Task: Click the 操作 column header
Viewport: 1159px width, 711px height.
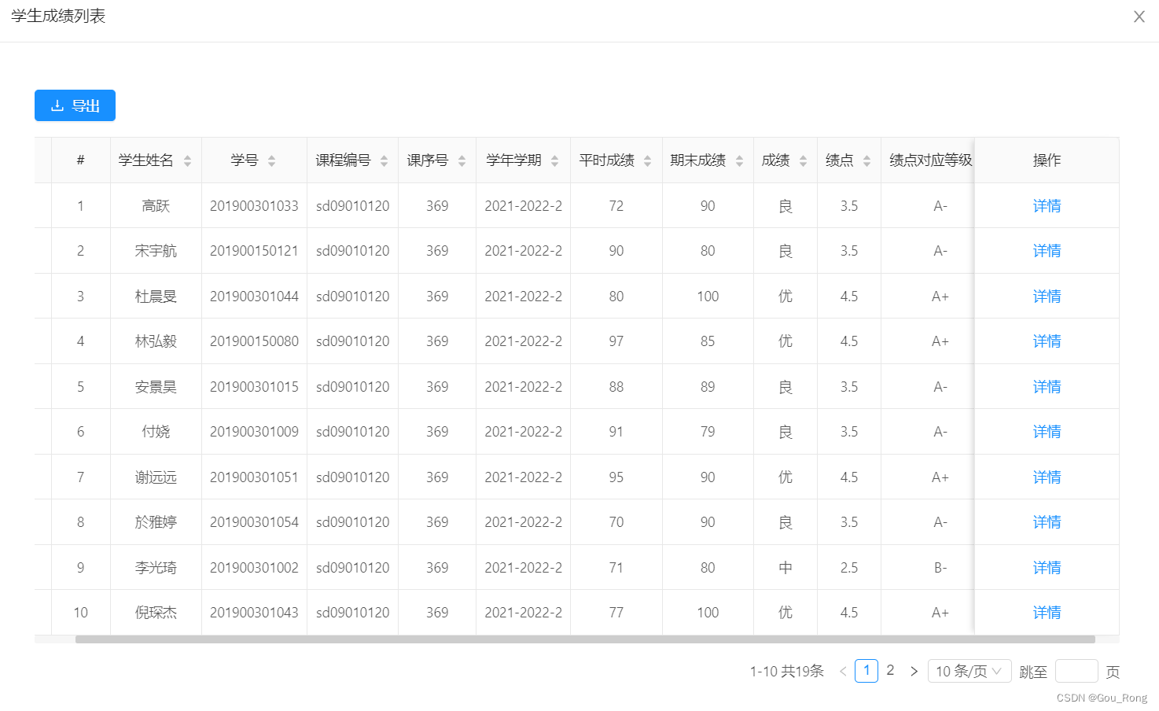Action: [1047, 160]
